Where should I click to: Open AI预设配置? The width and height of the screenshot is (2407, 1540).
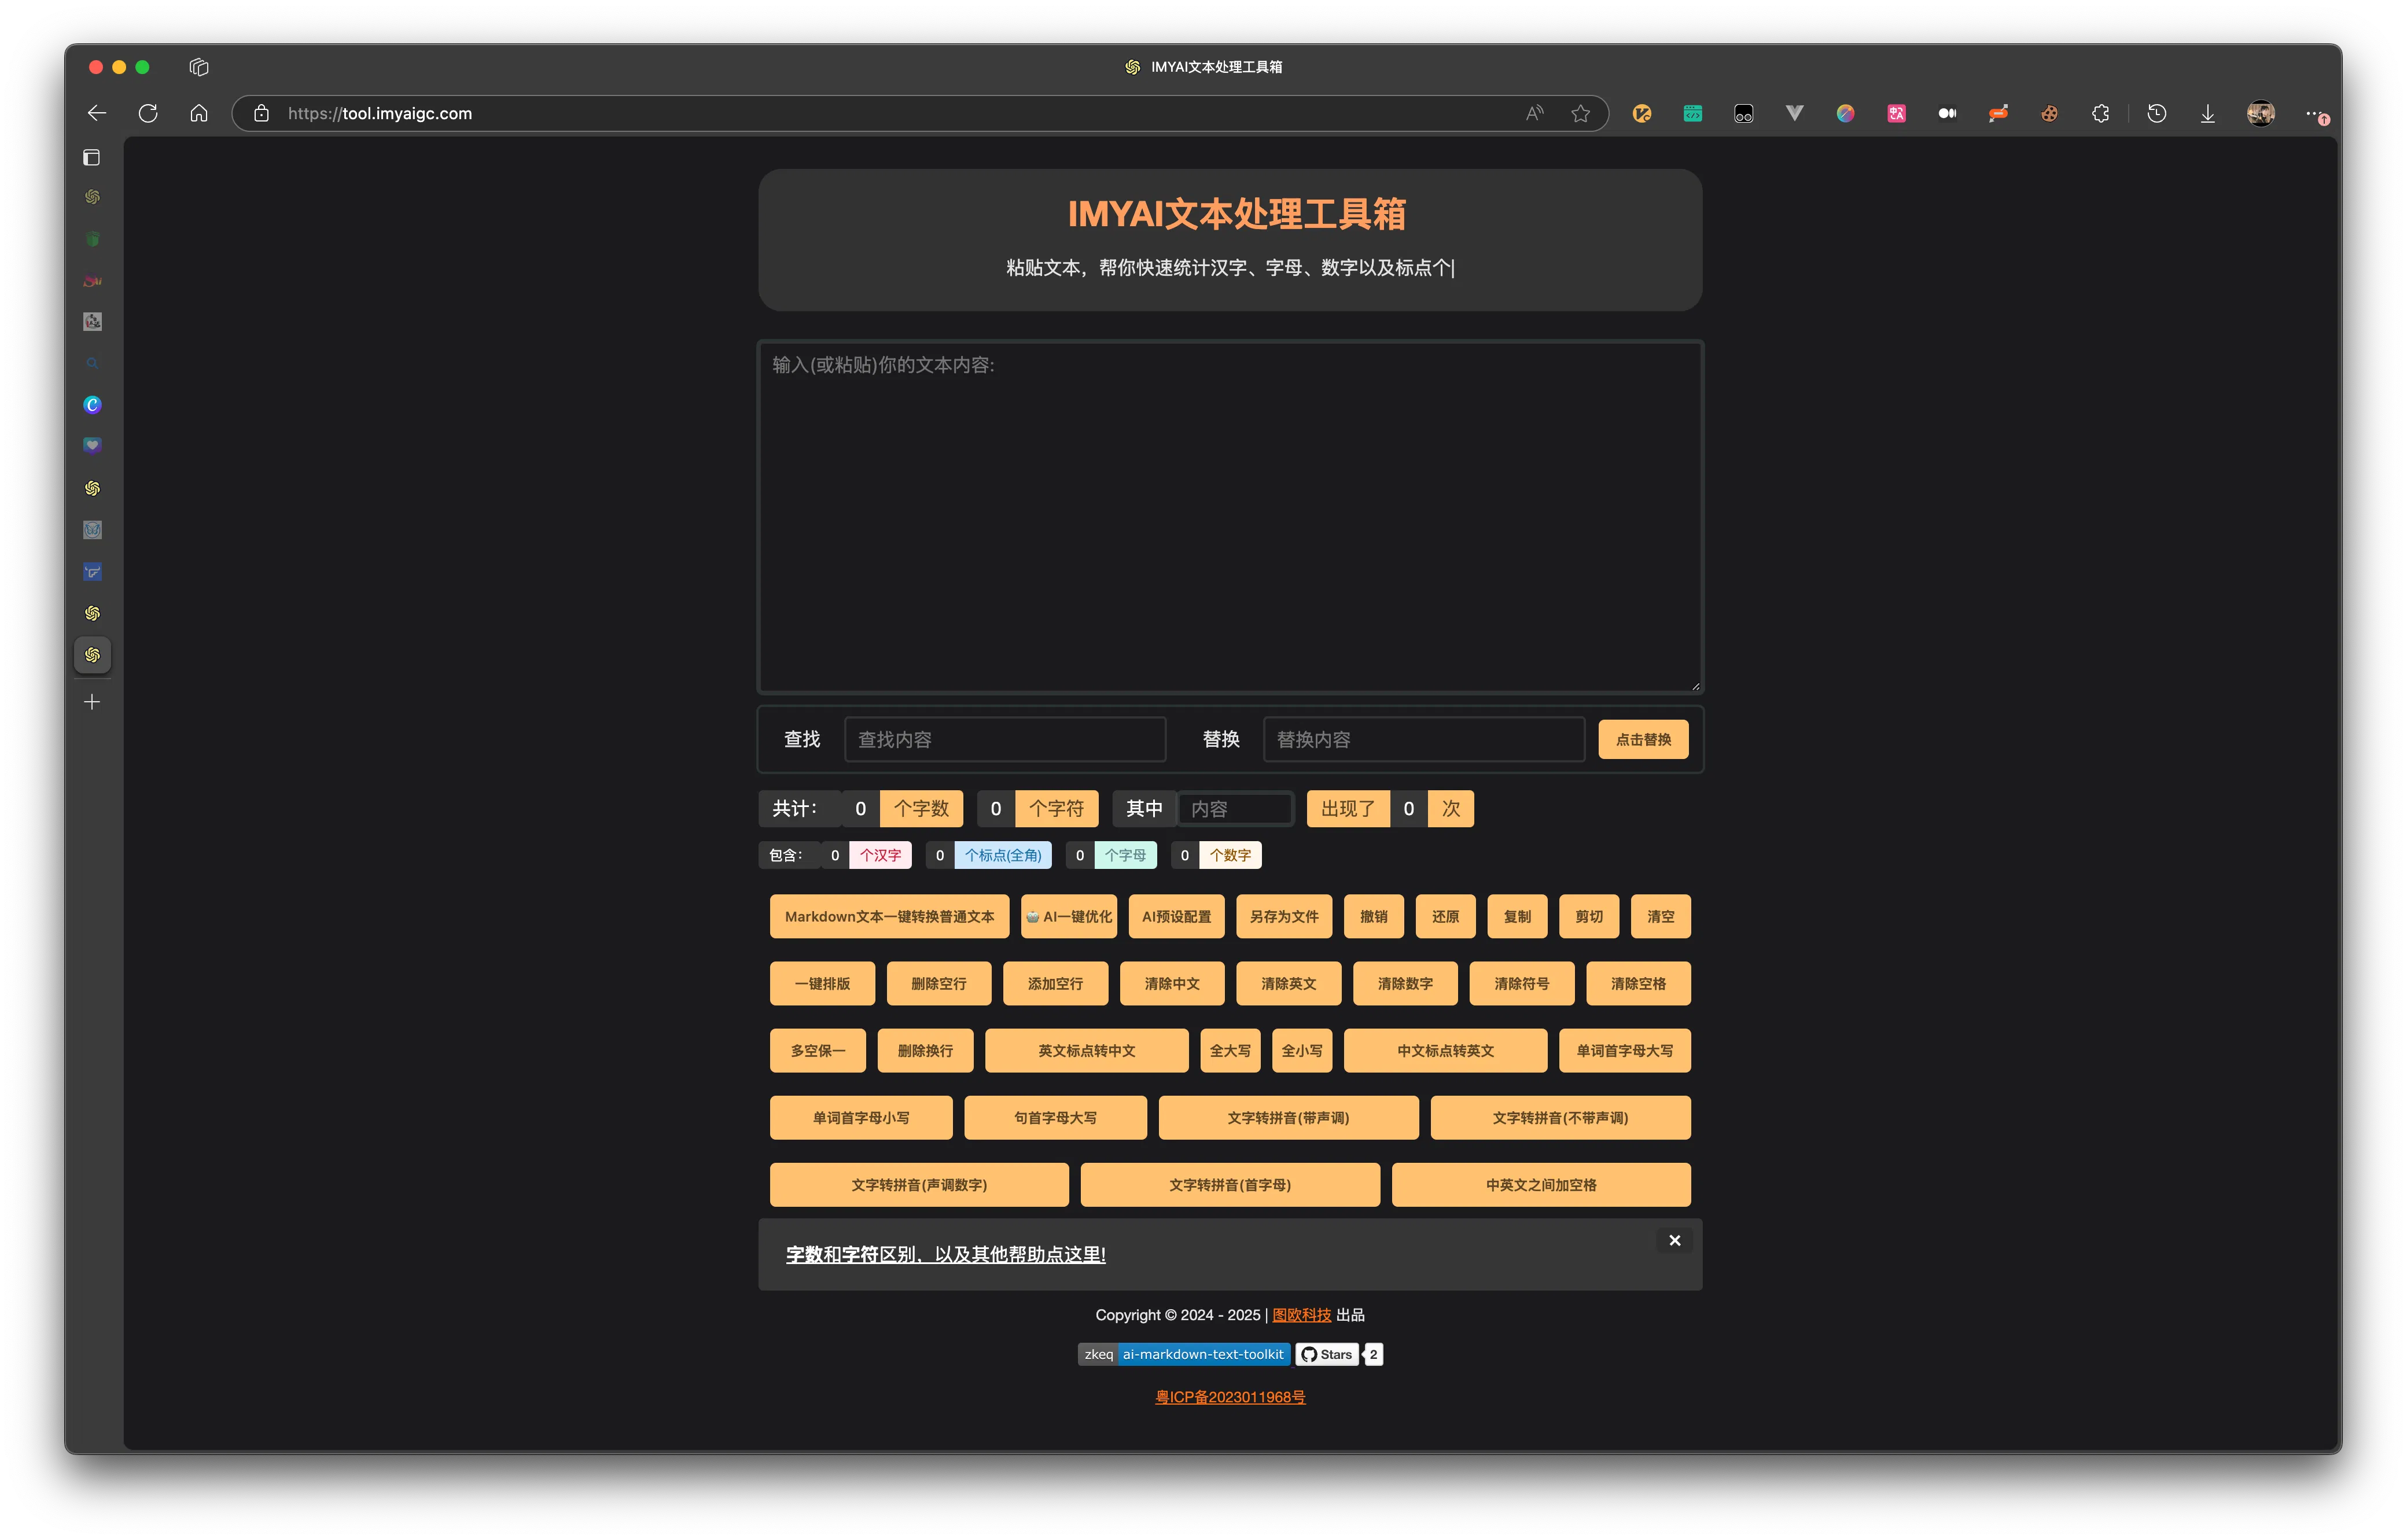[1176, 916]
